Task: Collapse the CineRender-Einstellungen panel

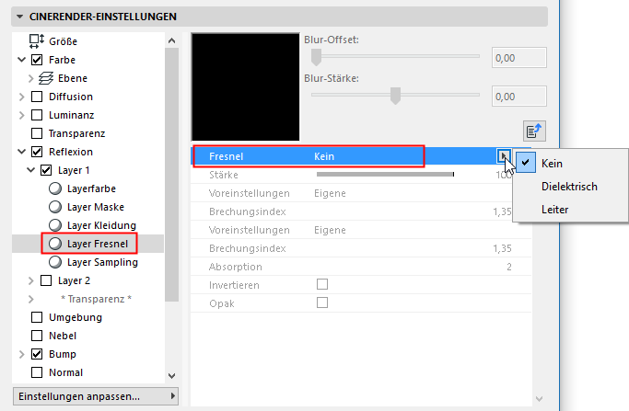Action: (19, 17)
